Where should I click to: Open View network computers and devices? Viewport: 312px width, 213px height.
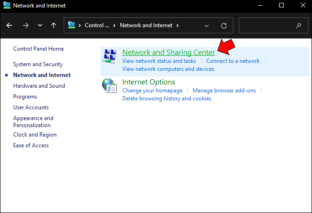[168, 69]
